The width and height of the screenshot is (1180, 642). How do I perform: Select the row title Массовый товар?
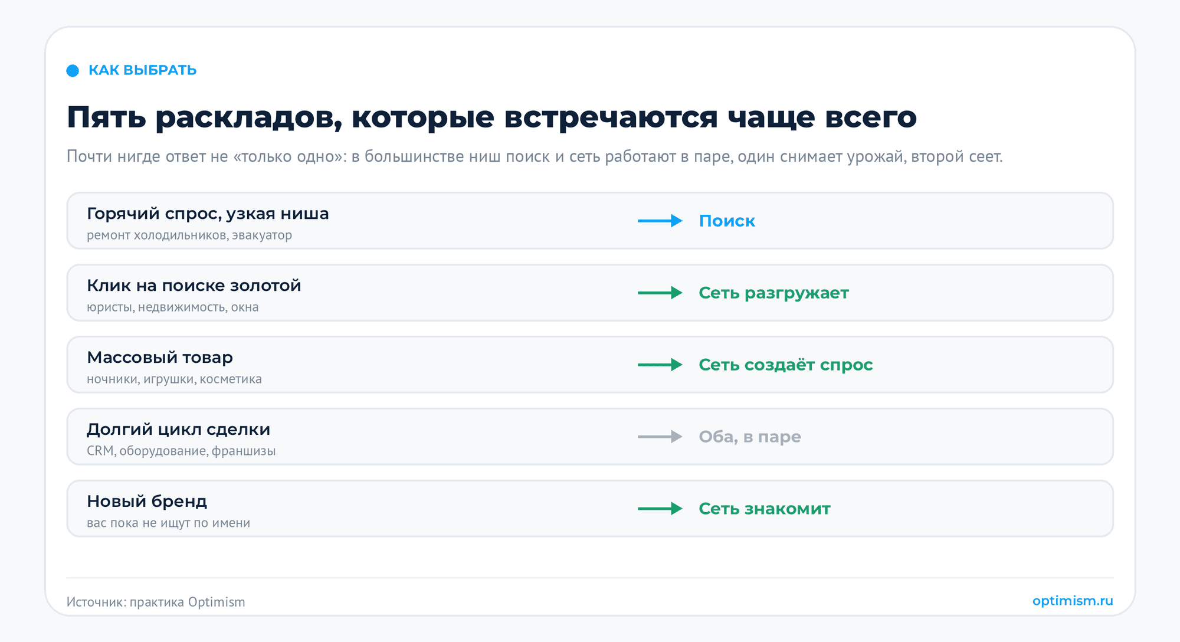click(x=160, y=358)
